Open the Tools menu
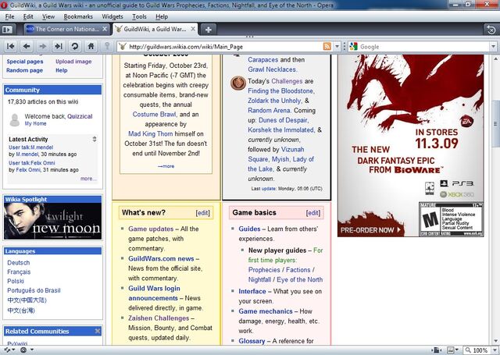The image size is (500, 355). tap(139, 16)
